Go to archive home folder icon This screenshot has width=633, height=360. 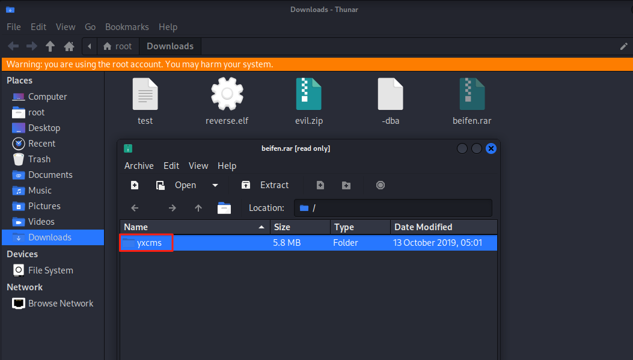point(224,209)
